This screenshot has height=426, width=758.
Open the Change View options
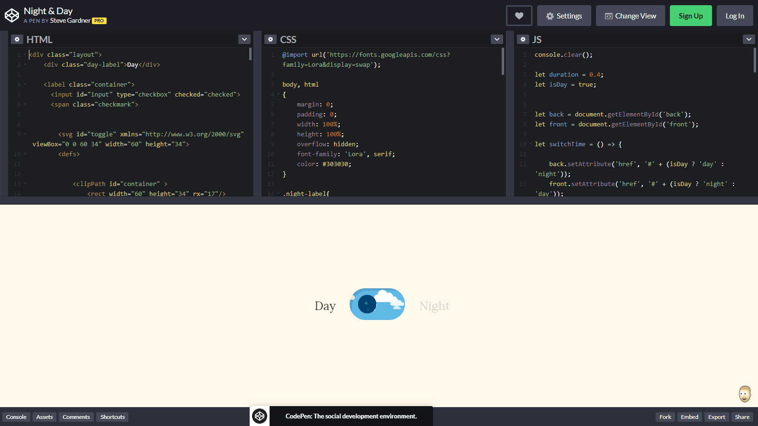point(630,15)
